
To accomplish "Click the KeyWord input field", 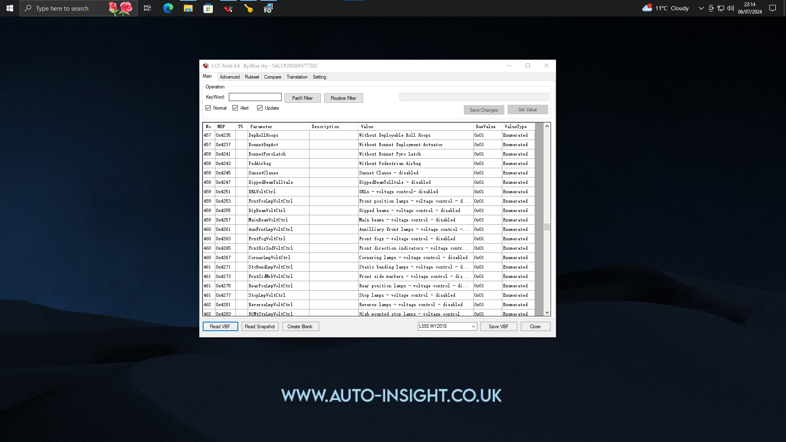I will click(255, 98).
